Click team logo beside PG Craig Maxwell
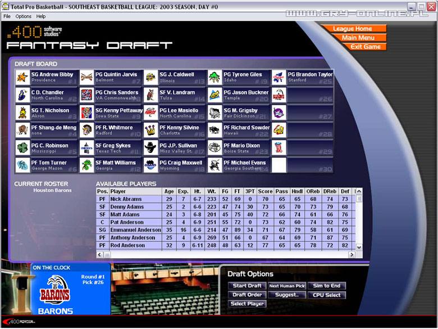 point(151,165)
